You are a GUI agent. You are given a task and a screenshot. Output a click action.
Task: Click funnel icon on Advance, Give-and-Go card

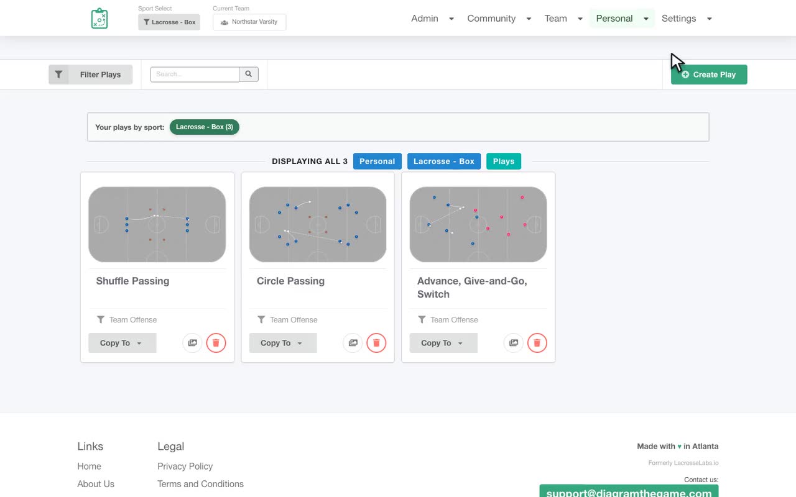[422, 319]
